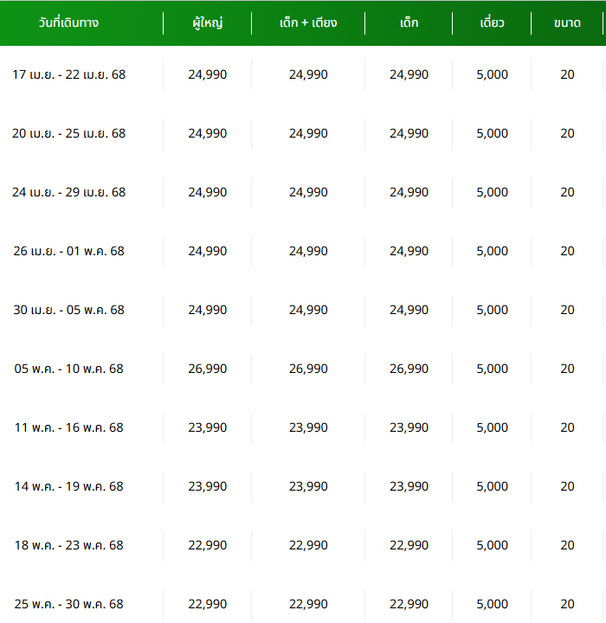Select the 18 พ.ค. - 23 พ.ค. 68 date row
This screenshot has width=606, height=623.
coord(303,545)
